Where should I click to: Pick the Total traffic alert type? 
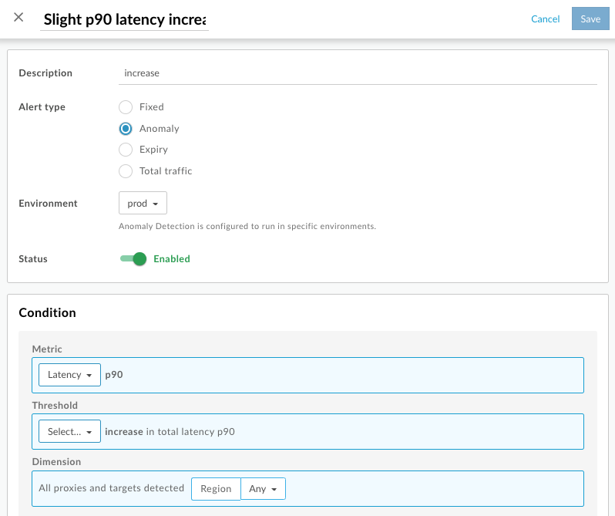point(126,171)
